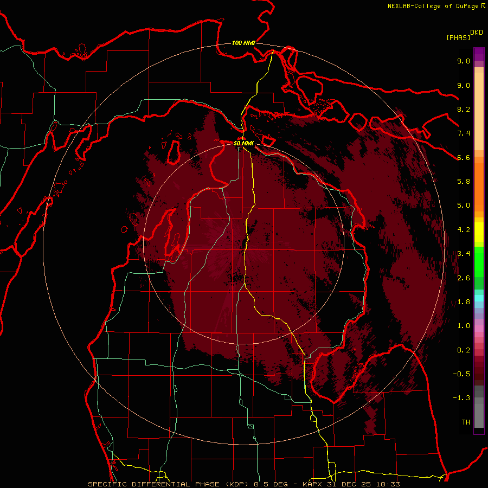This screenshot has width=488, height=488.
Task: Click the 7.4 scale value
Action: [464, 133]
